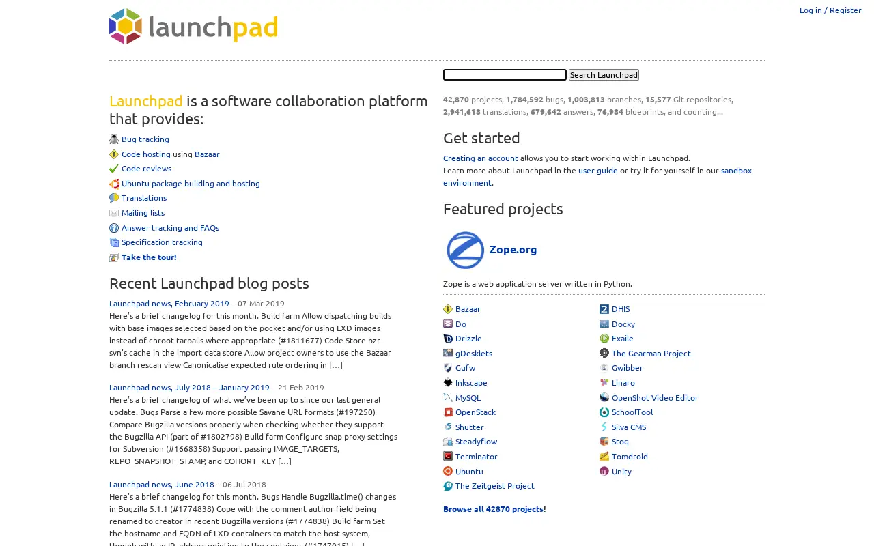The width and height of the screenshot is (874, 546).
Task: Click the Unity project icon
Action: click(x=604, y=472)
